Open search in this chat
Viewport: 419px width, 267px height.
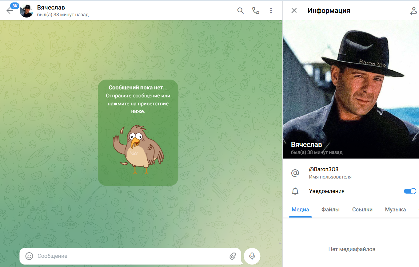240,11
